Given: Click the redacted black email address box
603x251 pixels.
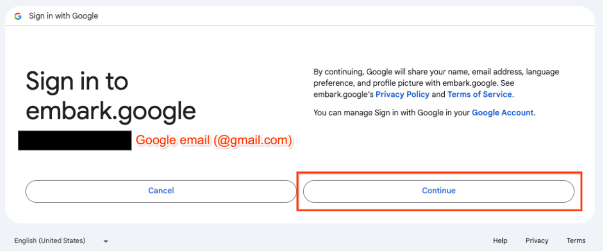Looking at the screenshot, I should coord(75,140).
